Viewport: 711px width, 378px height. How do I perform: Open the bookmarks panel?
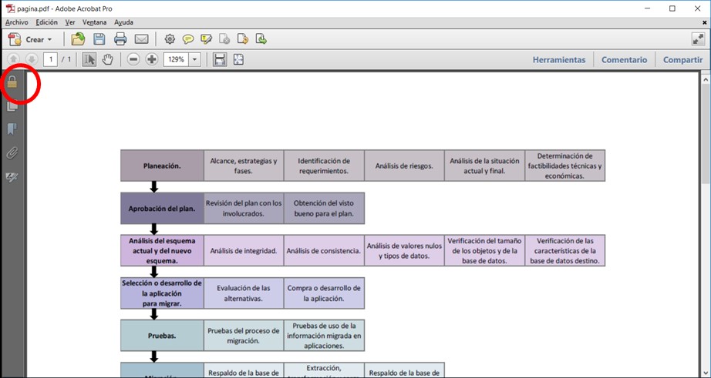coord(12,129)
